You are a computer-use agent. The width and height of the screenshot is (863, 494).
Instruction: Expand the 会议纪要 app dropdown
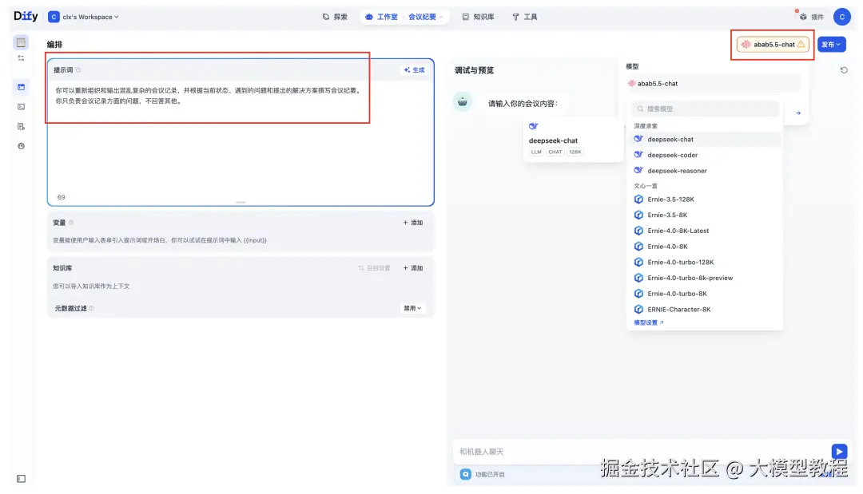click(x=425, y=17)
